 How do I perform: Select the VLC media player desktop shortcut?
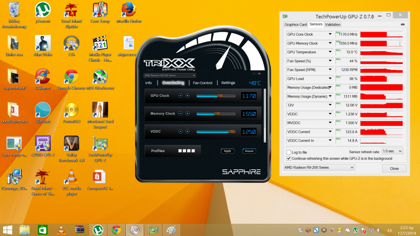pyautogui.click(x=71, y=183)
